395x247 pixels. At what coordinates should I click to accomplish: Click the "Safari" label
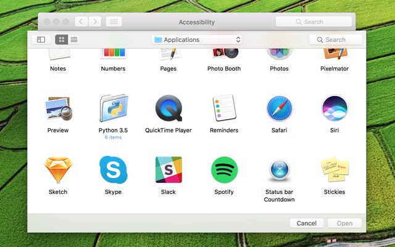coord(280,131)
